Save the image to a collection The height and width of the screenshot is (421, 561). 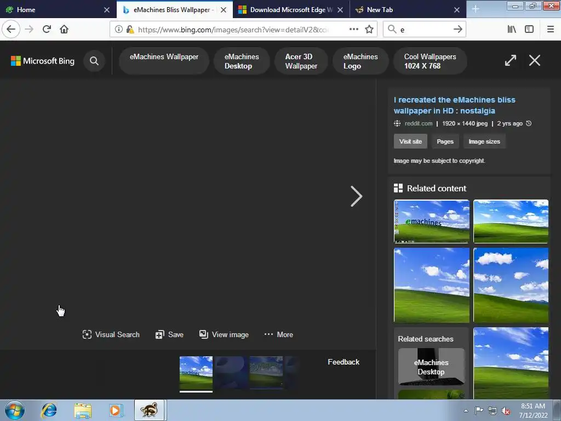click(170, 335)
